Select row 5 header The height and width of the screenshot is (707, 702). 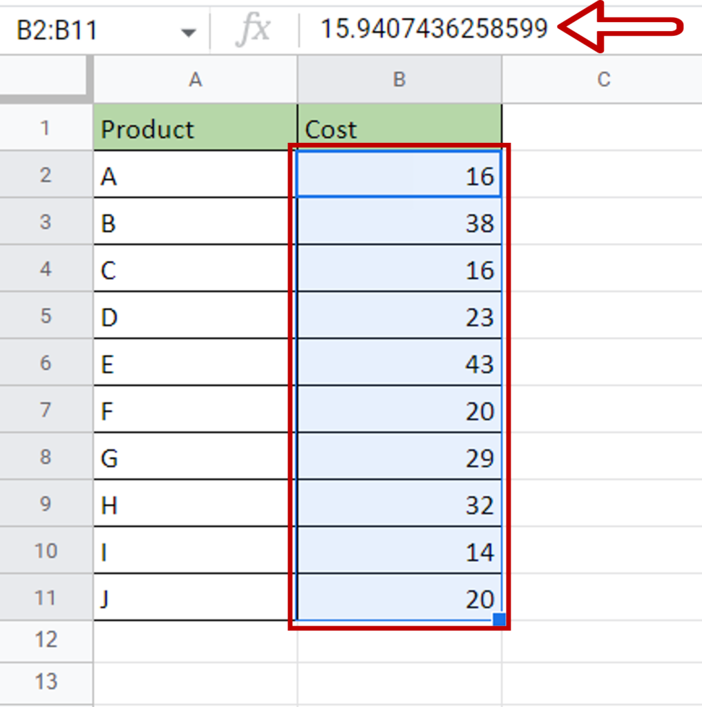click(46, 316)
